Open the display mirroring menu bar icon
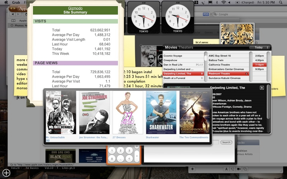The width and height of the screenshot is (287, 179). pyautogui.click(x=210, y=3)
